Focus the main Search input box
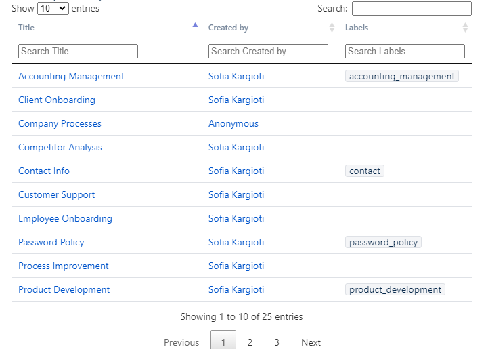 411,9
